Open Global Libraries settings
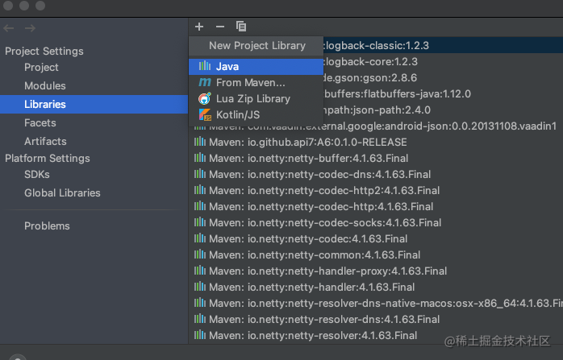Image resolution: width=563 pixels, height=360 pixels. pyautogui.click(x=62, y=193)
